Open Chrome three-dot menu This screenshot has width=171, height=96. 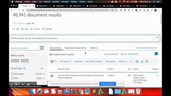tap(159, 10)
